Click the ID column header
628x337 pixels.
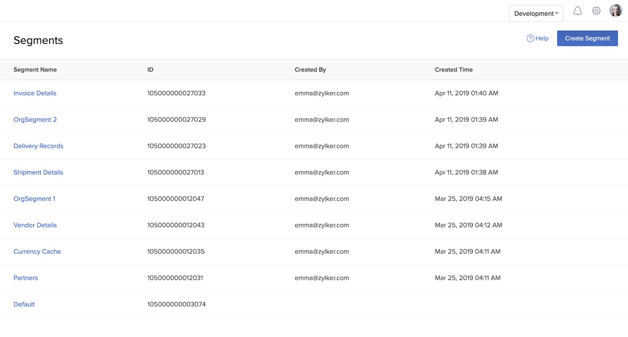pyautogui.click(x=150, y=70)
